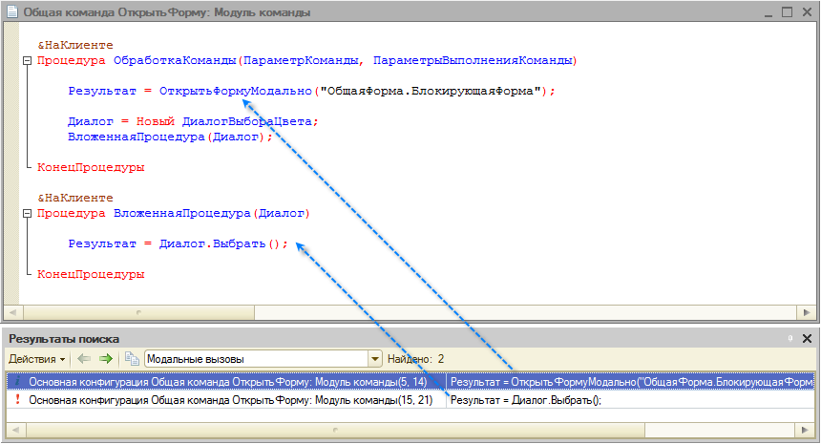Collapse the ВложеннаяПроцедура procedure block
Screen dimensions: 821x444
pos(26,214)
